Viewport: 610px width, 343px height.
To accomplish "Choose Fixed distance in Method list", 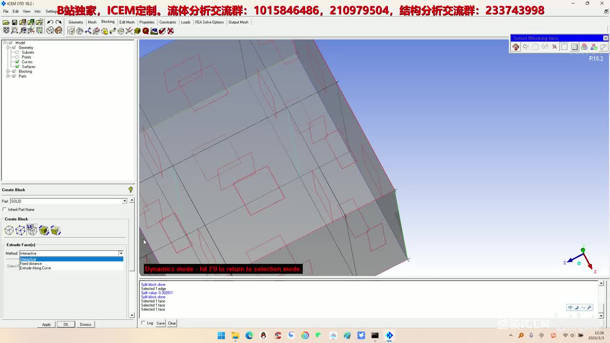I will point(71,263).
